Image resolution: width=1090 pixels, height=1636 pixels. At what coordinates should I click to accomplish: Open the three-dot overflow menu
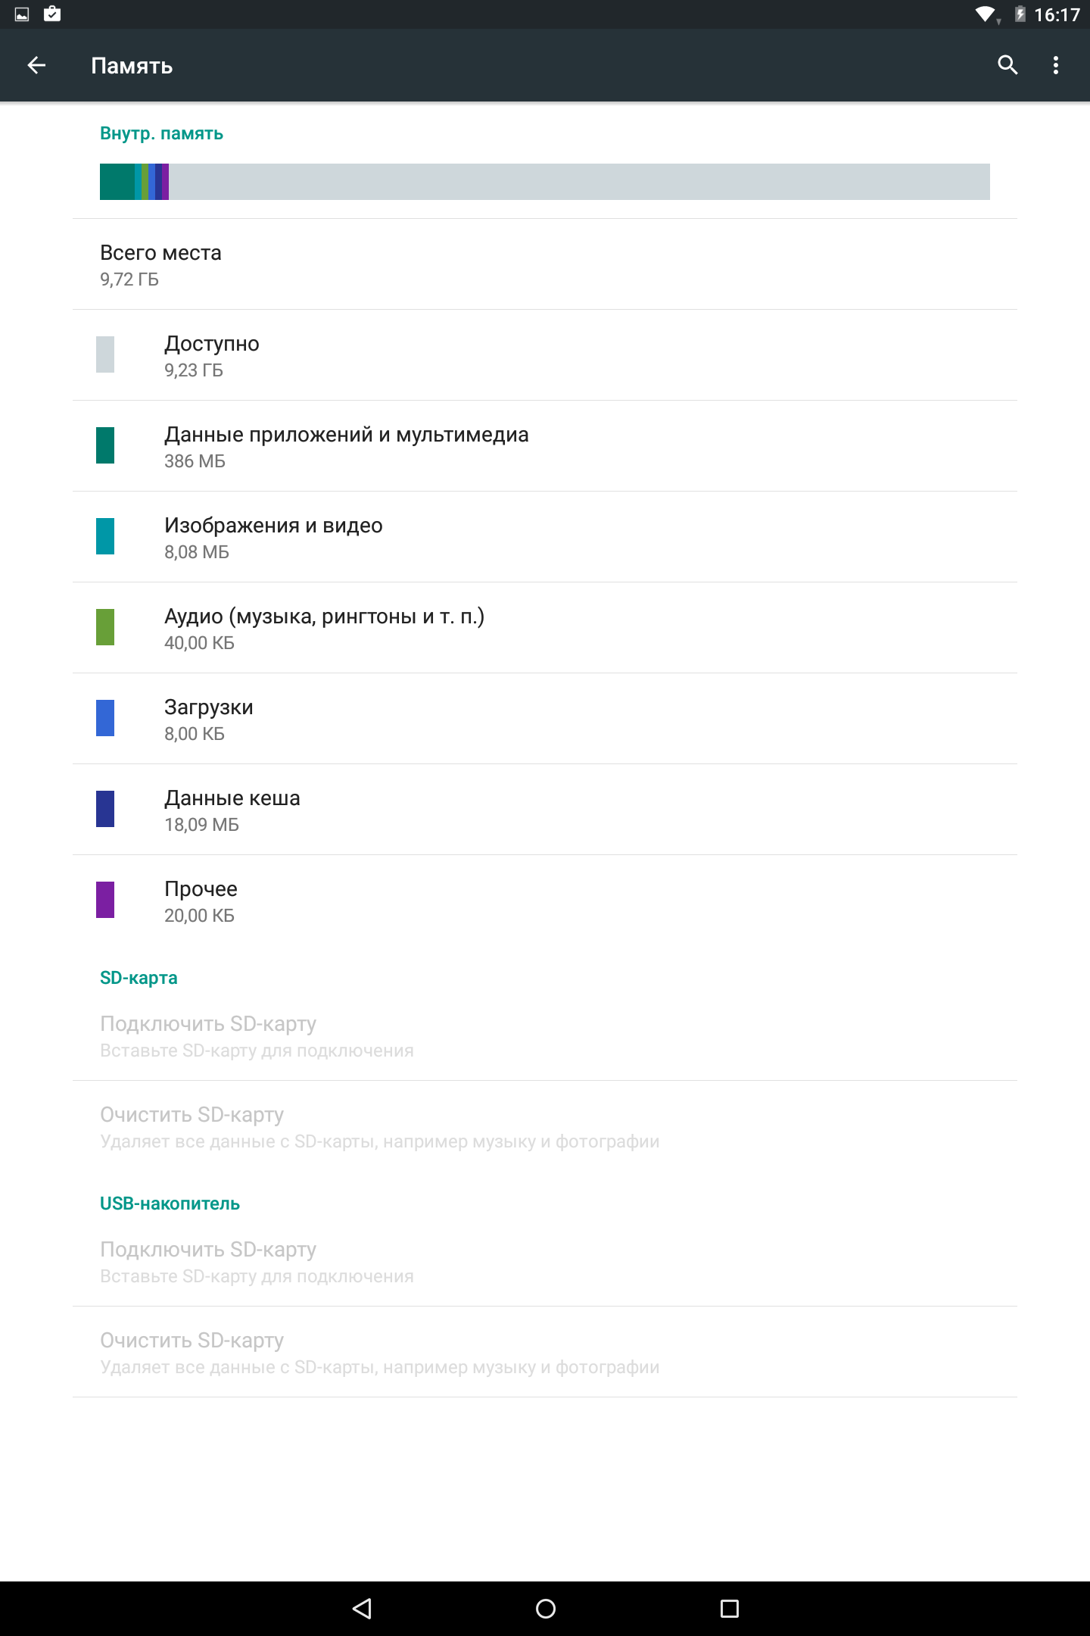coord(1056,66)
